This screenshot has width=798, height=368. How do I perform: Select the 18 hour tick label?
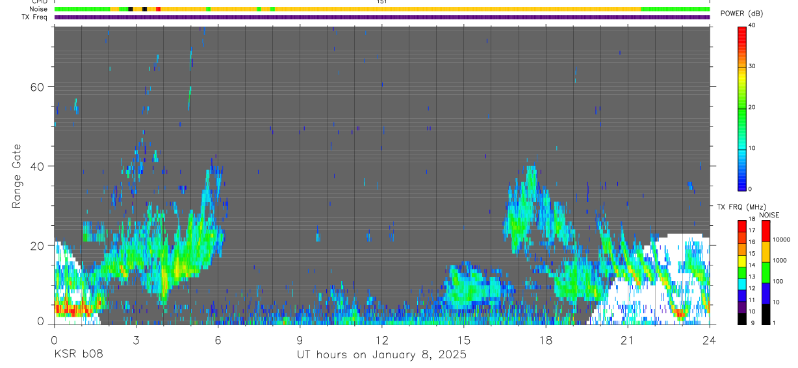click(546, 340)
